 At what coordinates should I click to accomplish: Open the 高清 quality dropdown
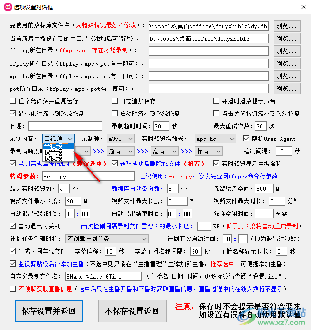tap(165, 151)
